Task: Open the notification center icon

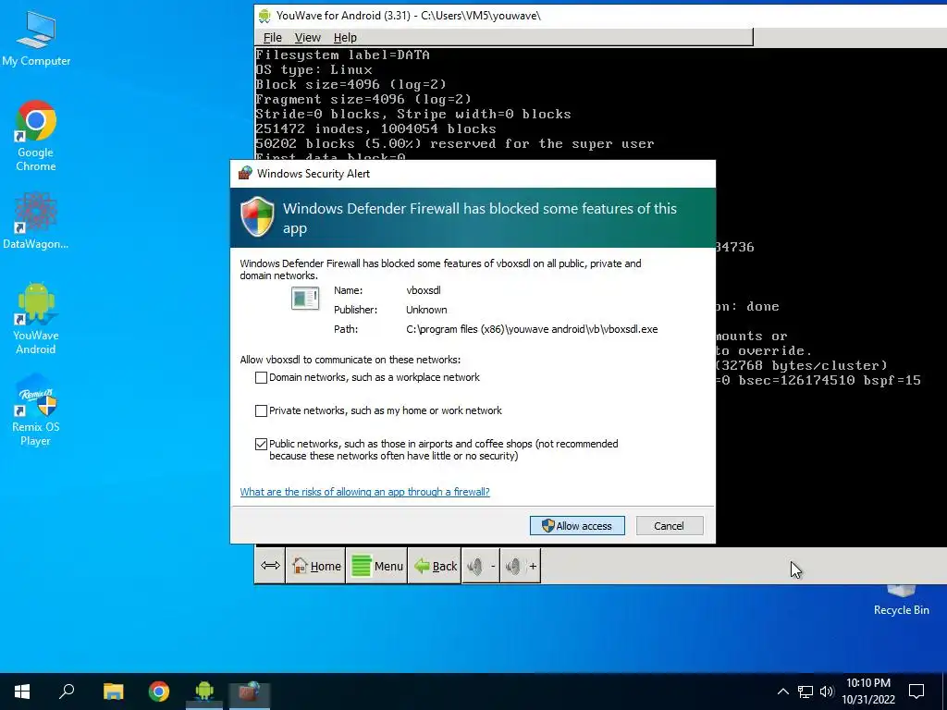Action: (x=916, y=692)
